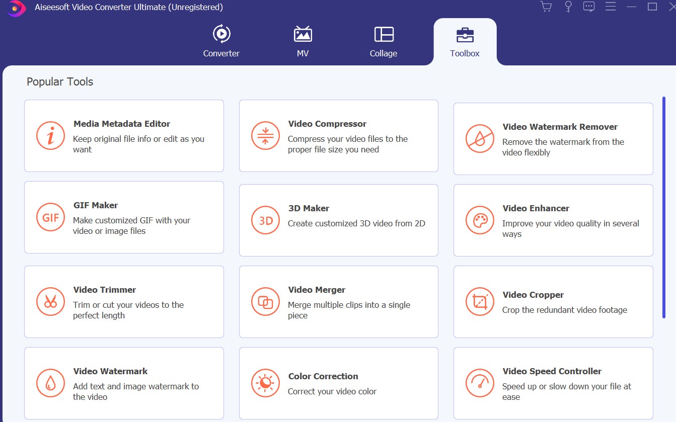Click the Aiseesoft app logo
Viewport: 676px width, 422px height.
click(x=16, y=8)
